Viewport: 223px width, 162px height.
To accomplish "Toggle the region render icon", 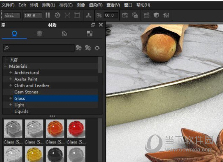I will coord(77,15).
